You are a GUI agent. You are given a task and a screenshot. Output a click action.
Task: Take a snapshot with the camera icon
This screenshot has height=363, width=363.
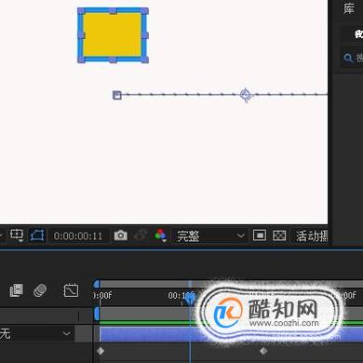tap(120, 235)
